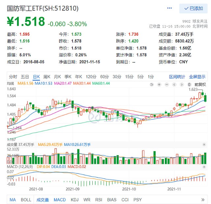Expand more indicators with the » arrow

point(203,200)
